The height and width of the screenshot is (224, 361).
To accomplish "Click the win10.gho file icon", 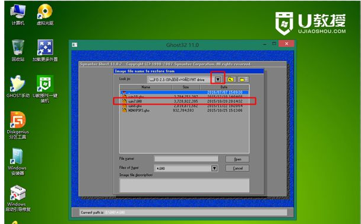I will [124, 97].
